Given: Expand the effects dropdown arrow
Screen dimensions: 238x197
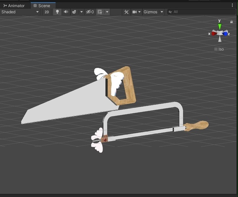Looking at the screenshot, I should click(x=81, y=12).
